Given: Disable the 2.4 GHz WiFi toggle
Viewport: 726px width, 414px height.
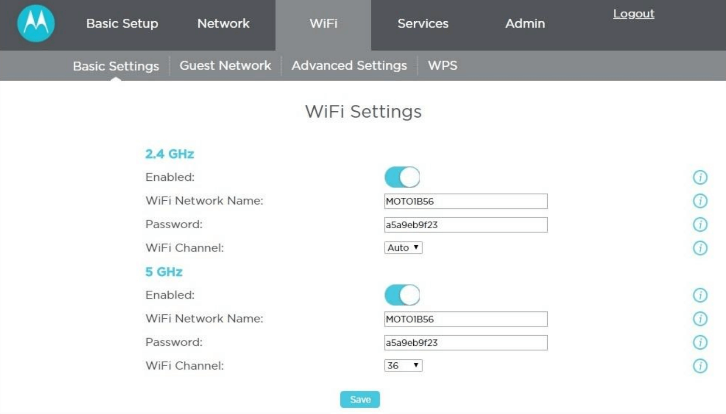Looking at the screenshot, I should 402,177.
